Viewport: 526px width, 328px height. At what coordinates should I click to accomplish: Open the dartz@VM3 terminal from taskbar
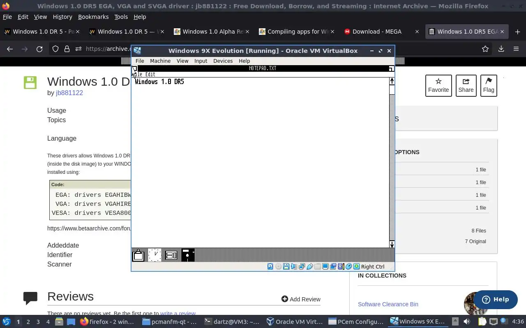coord(232,322)
